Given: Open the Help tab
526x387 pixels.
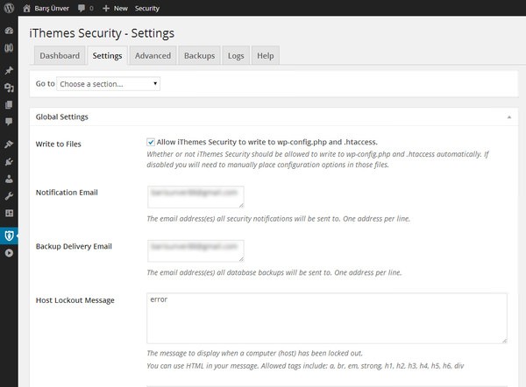Looking at the screenshot, I should coord(266,56).
